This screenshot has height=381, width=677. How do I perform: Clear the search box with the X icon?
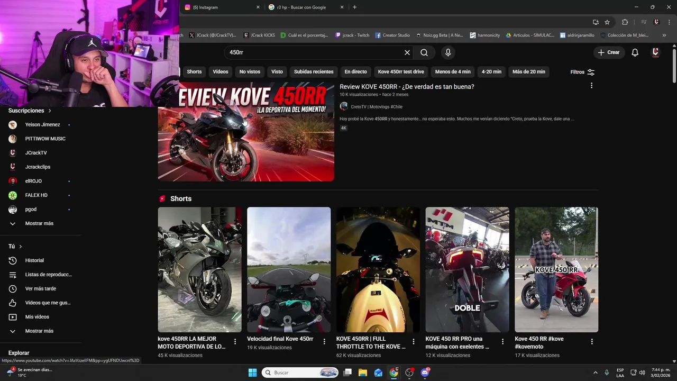(407, 52)
